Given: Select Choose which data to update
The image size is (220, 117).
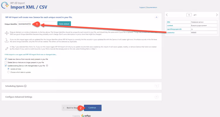Looking at the screenshot, I should (x=9, y=72).
